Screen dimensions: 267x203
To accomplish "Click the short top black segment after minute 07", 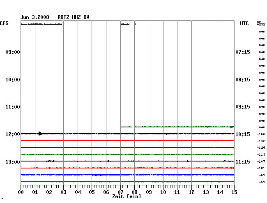I will (x=125, y=24).
